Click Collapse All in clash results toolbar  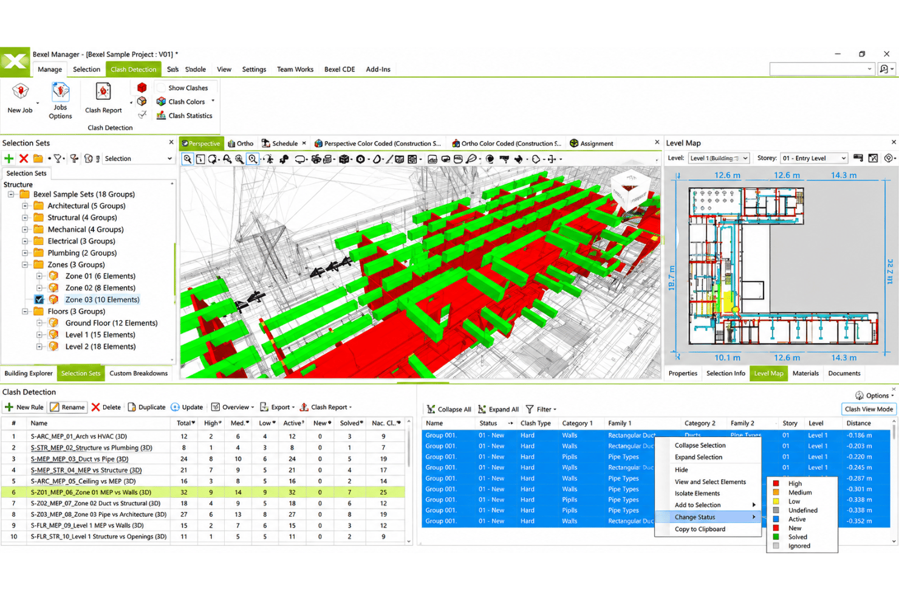[x=449, y=409]
